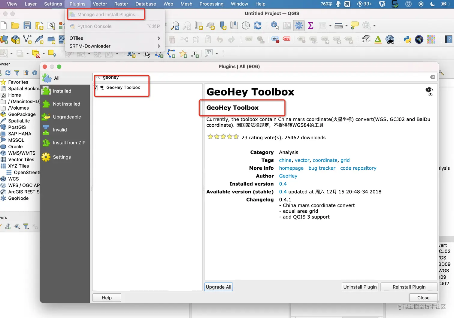Viewport: 454px width, 318px height.
Task: Open the Measure tool dropdown arrow
Action: click(347, 26)
